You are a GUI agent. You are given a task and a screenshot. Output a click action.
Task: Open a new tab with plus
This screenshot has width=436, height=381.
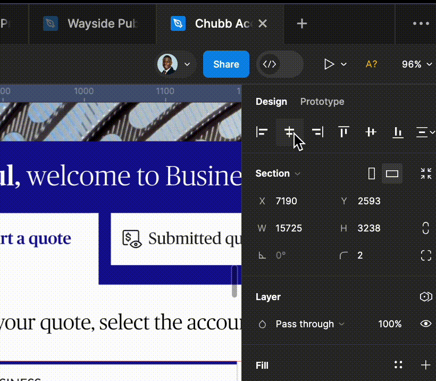(301, 23)
